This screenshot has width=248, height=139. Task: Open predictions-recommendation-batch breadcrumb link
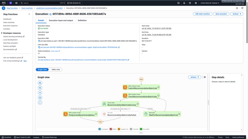[49, 8]
